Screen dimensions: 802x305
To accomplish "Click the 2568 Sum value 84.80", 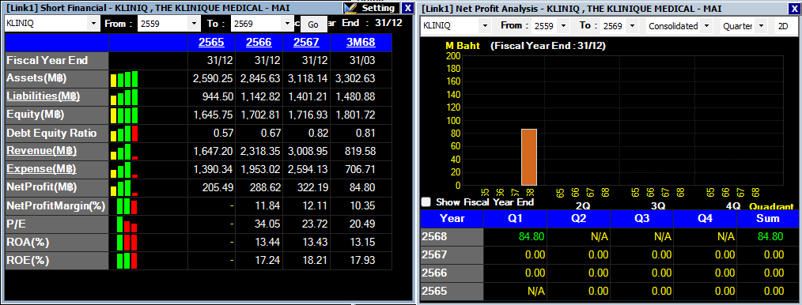I will click(x=770, y=237).
